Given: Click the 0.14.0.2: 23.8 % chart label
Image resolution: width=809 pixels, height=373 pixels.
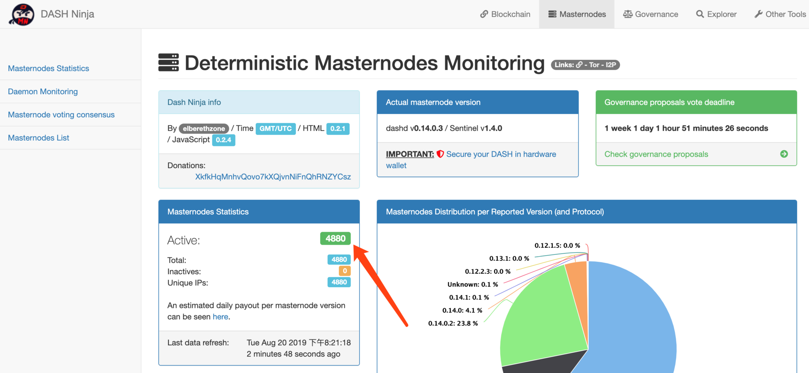Looking at the screenshot, I should (453, 323).
